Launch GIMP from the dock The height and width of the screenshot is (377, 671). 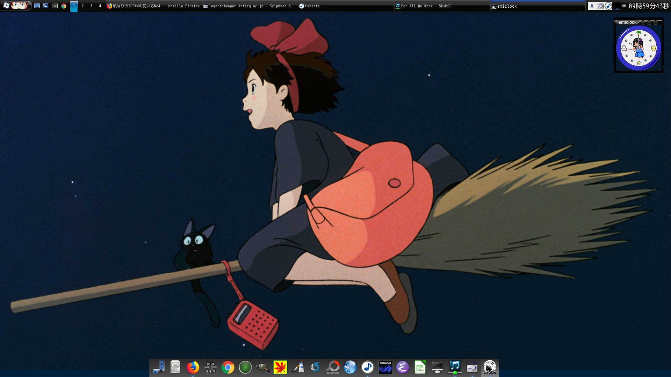tap(262, 367)
